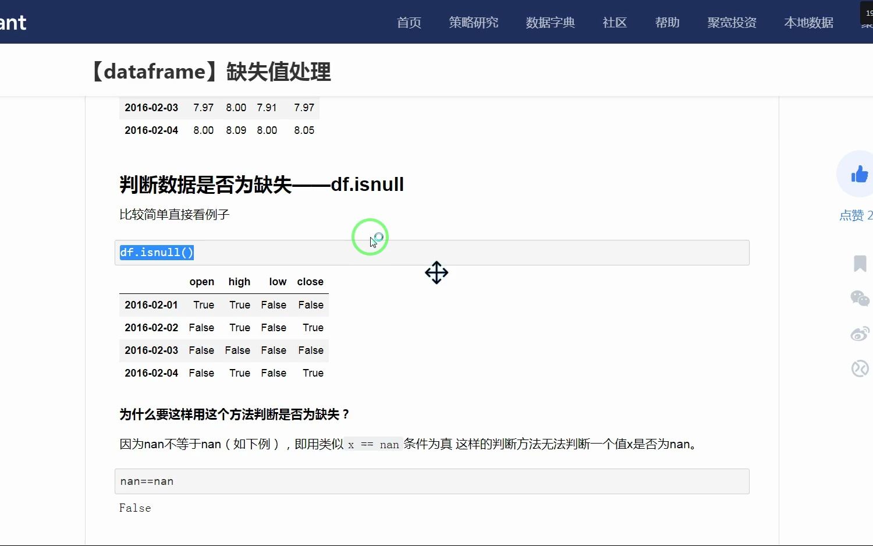Select the highlighted df.isnull() code block
The image size is (873, 546).
click(x=157, y=252)
